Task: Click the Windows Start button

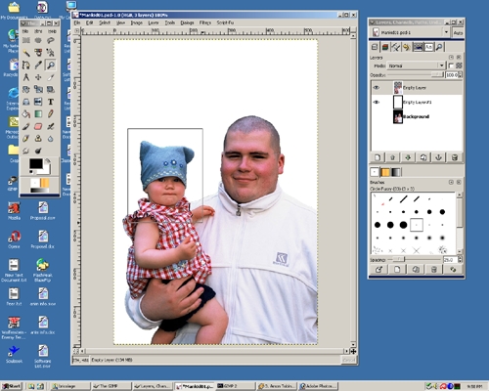Action: [x=12, y=386]
